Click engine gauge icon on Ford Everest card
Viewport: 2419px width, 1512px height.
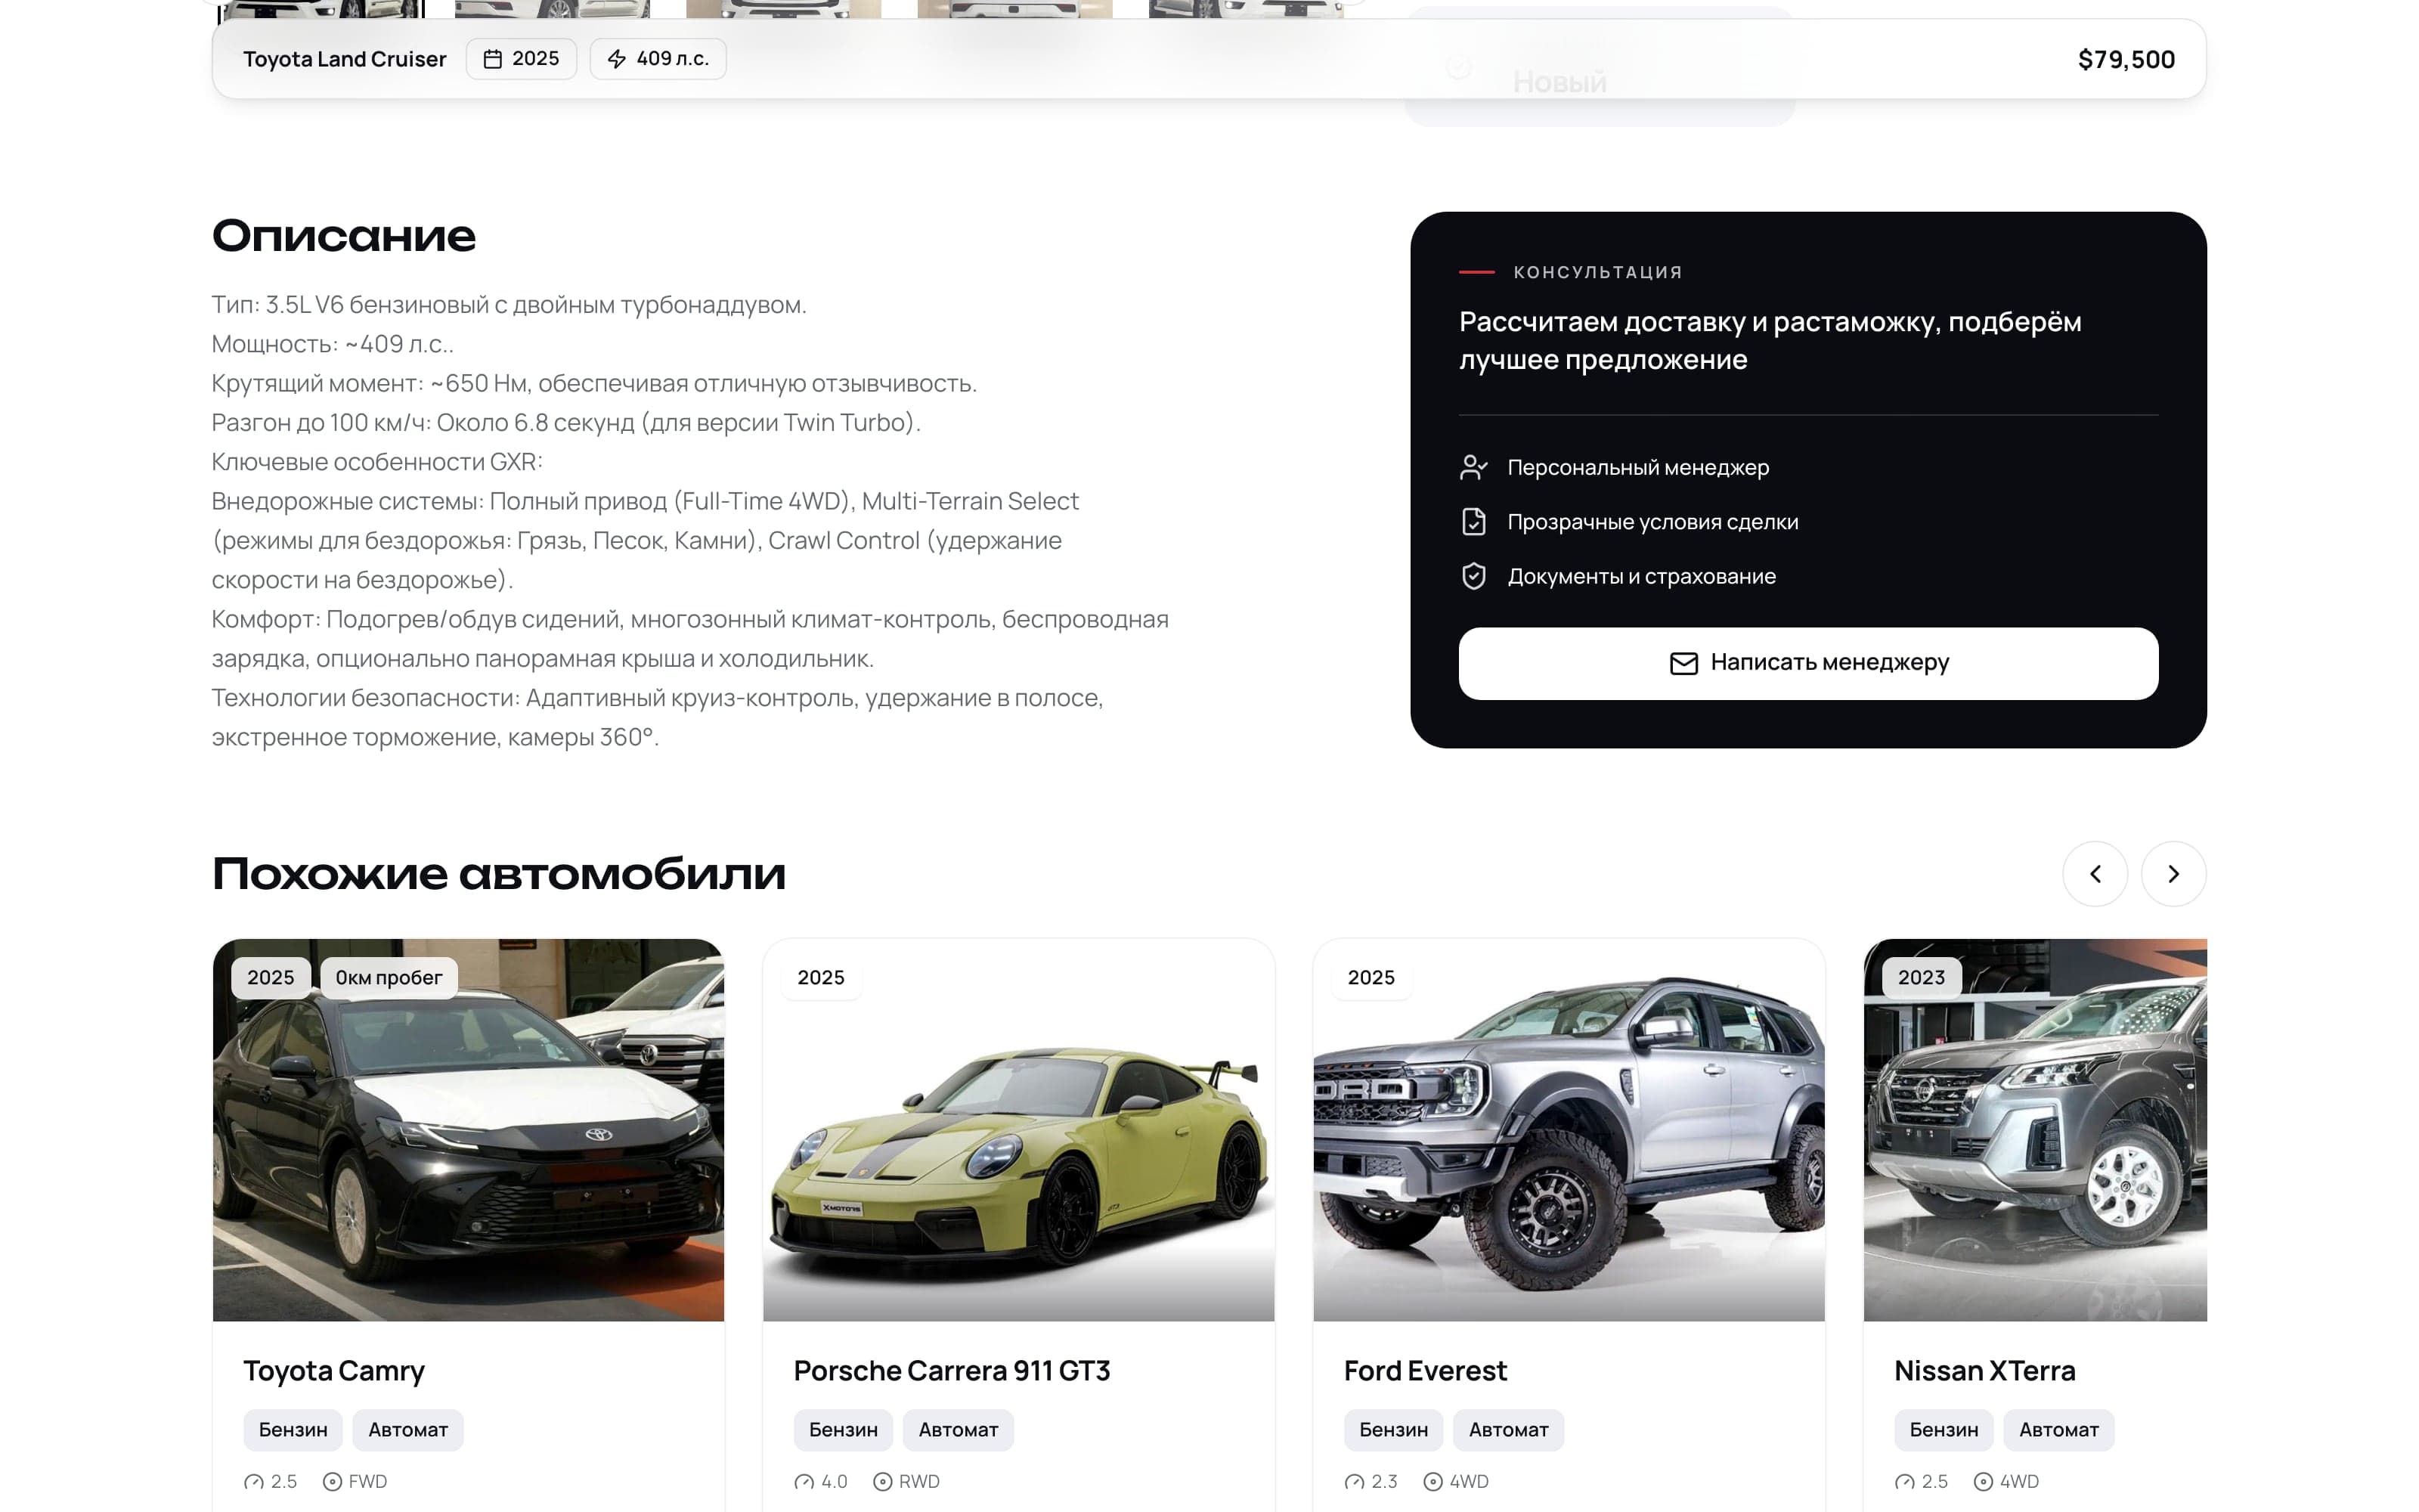tap(1355, 1482)
